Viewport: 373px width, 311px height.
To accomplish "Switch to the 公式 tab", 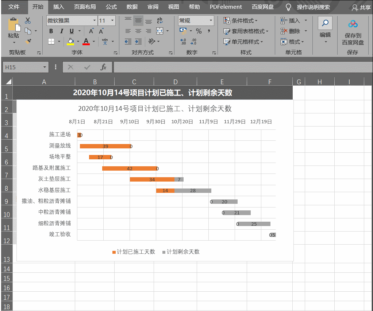I will 111,7.
